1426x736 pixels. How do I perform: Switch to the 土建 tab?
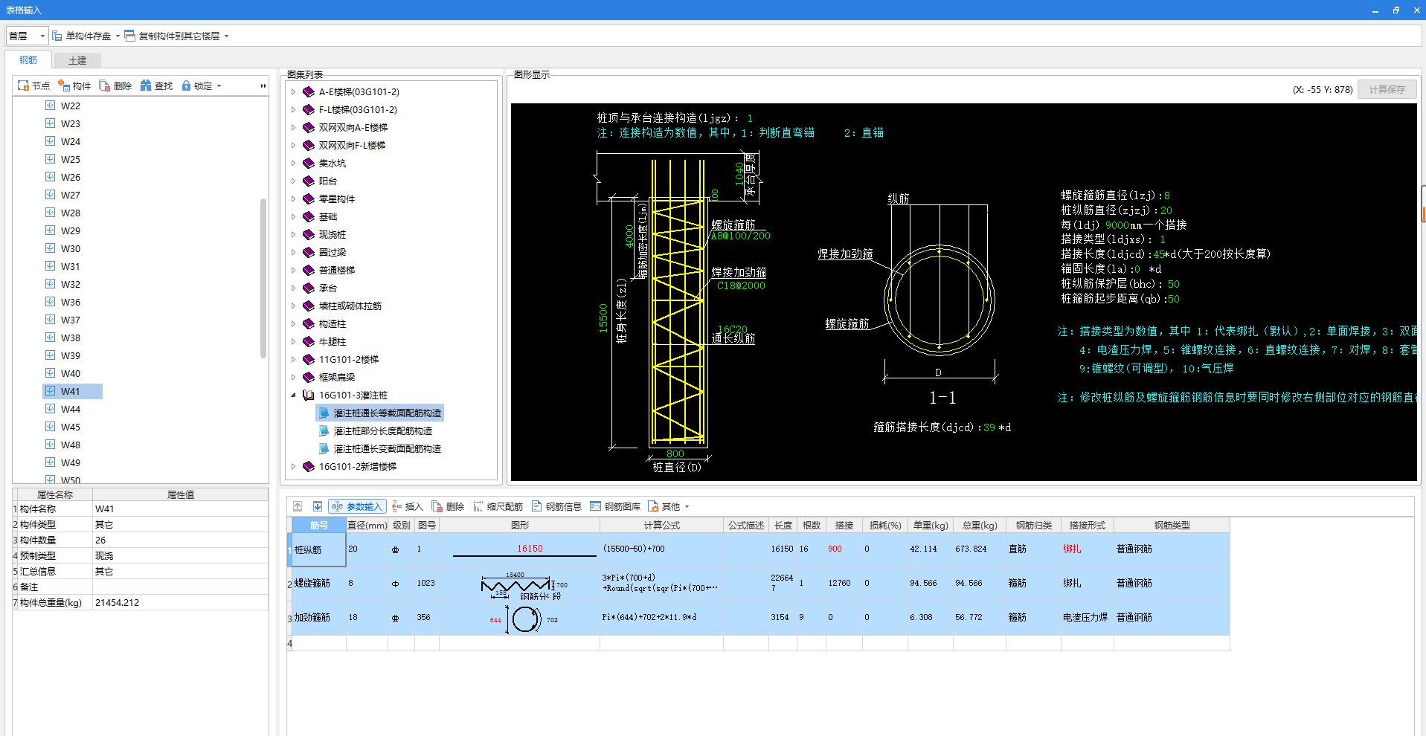click(x=77, y=60)
